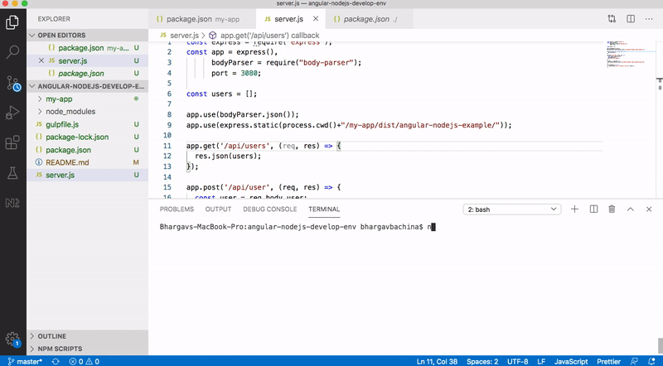663x366 pixels.
Task: Show errors and warnings count in status bar
Action: pos(85,361)
